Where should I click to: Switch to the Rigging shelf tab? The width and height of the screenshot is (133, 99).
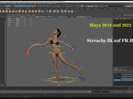click(14, 9)
